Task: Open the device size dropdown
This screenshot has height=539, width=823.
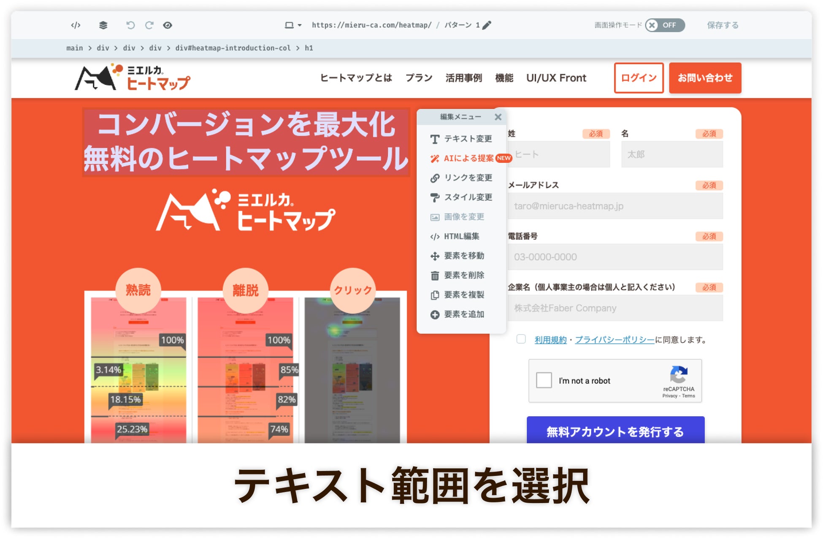Action: [x=293, y=25]
